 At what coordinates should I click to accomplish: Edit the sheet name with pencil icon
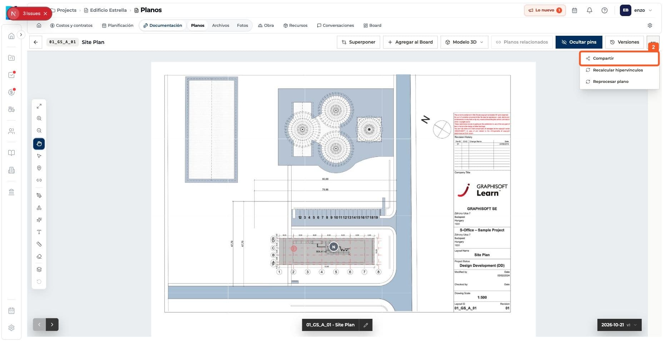point(366,325)
